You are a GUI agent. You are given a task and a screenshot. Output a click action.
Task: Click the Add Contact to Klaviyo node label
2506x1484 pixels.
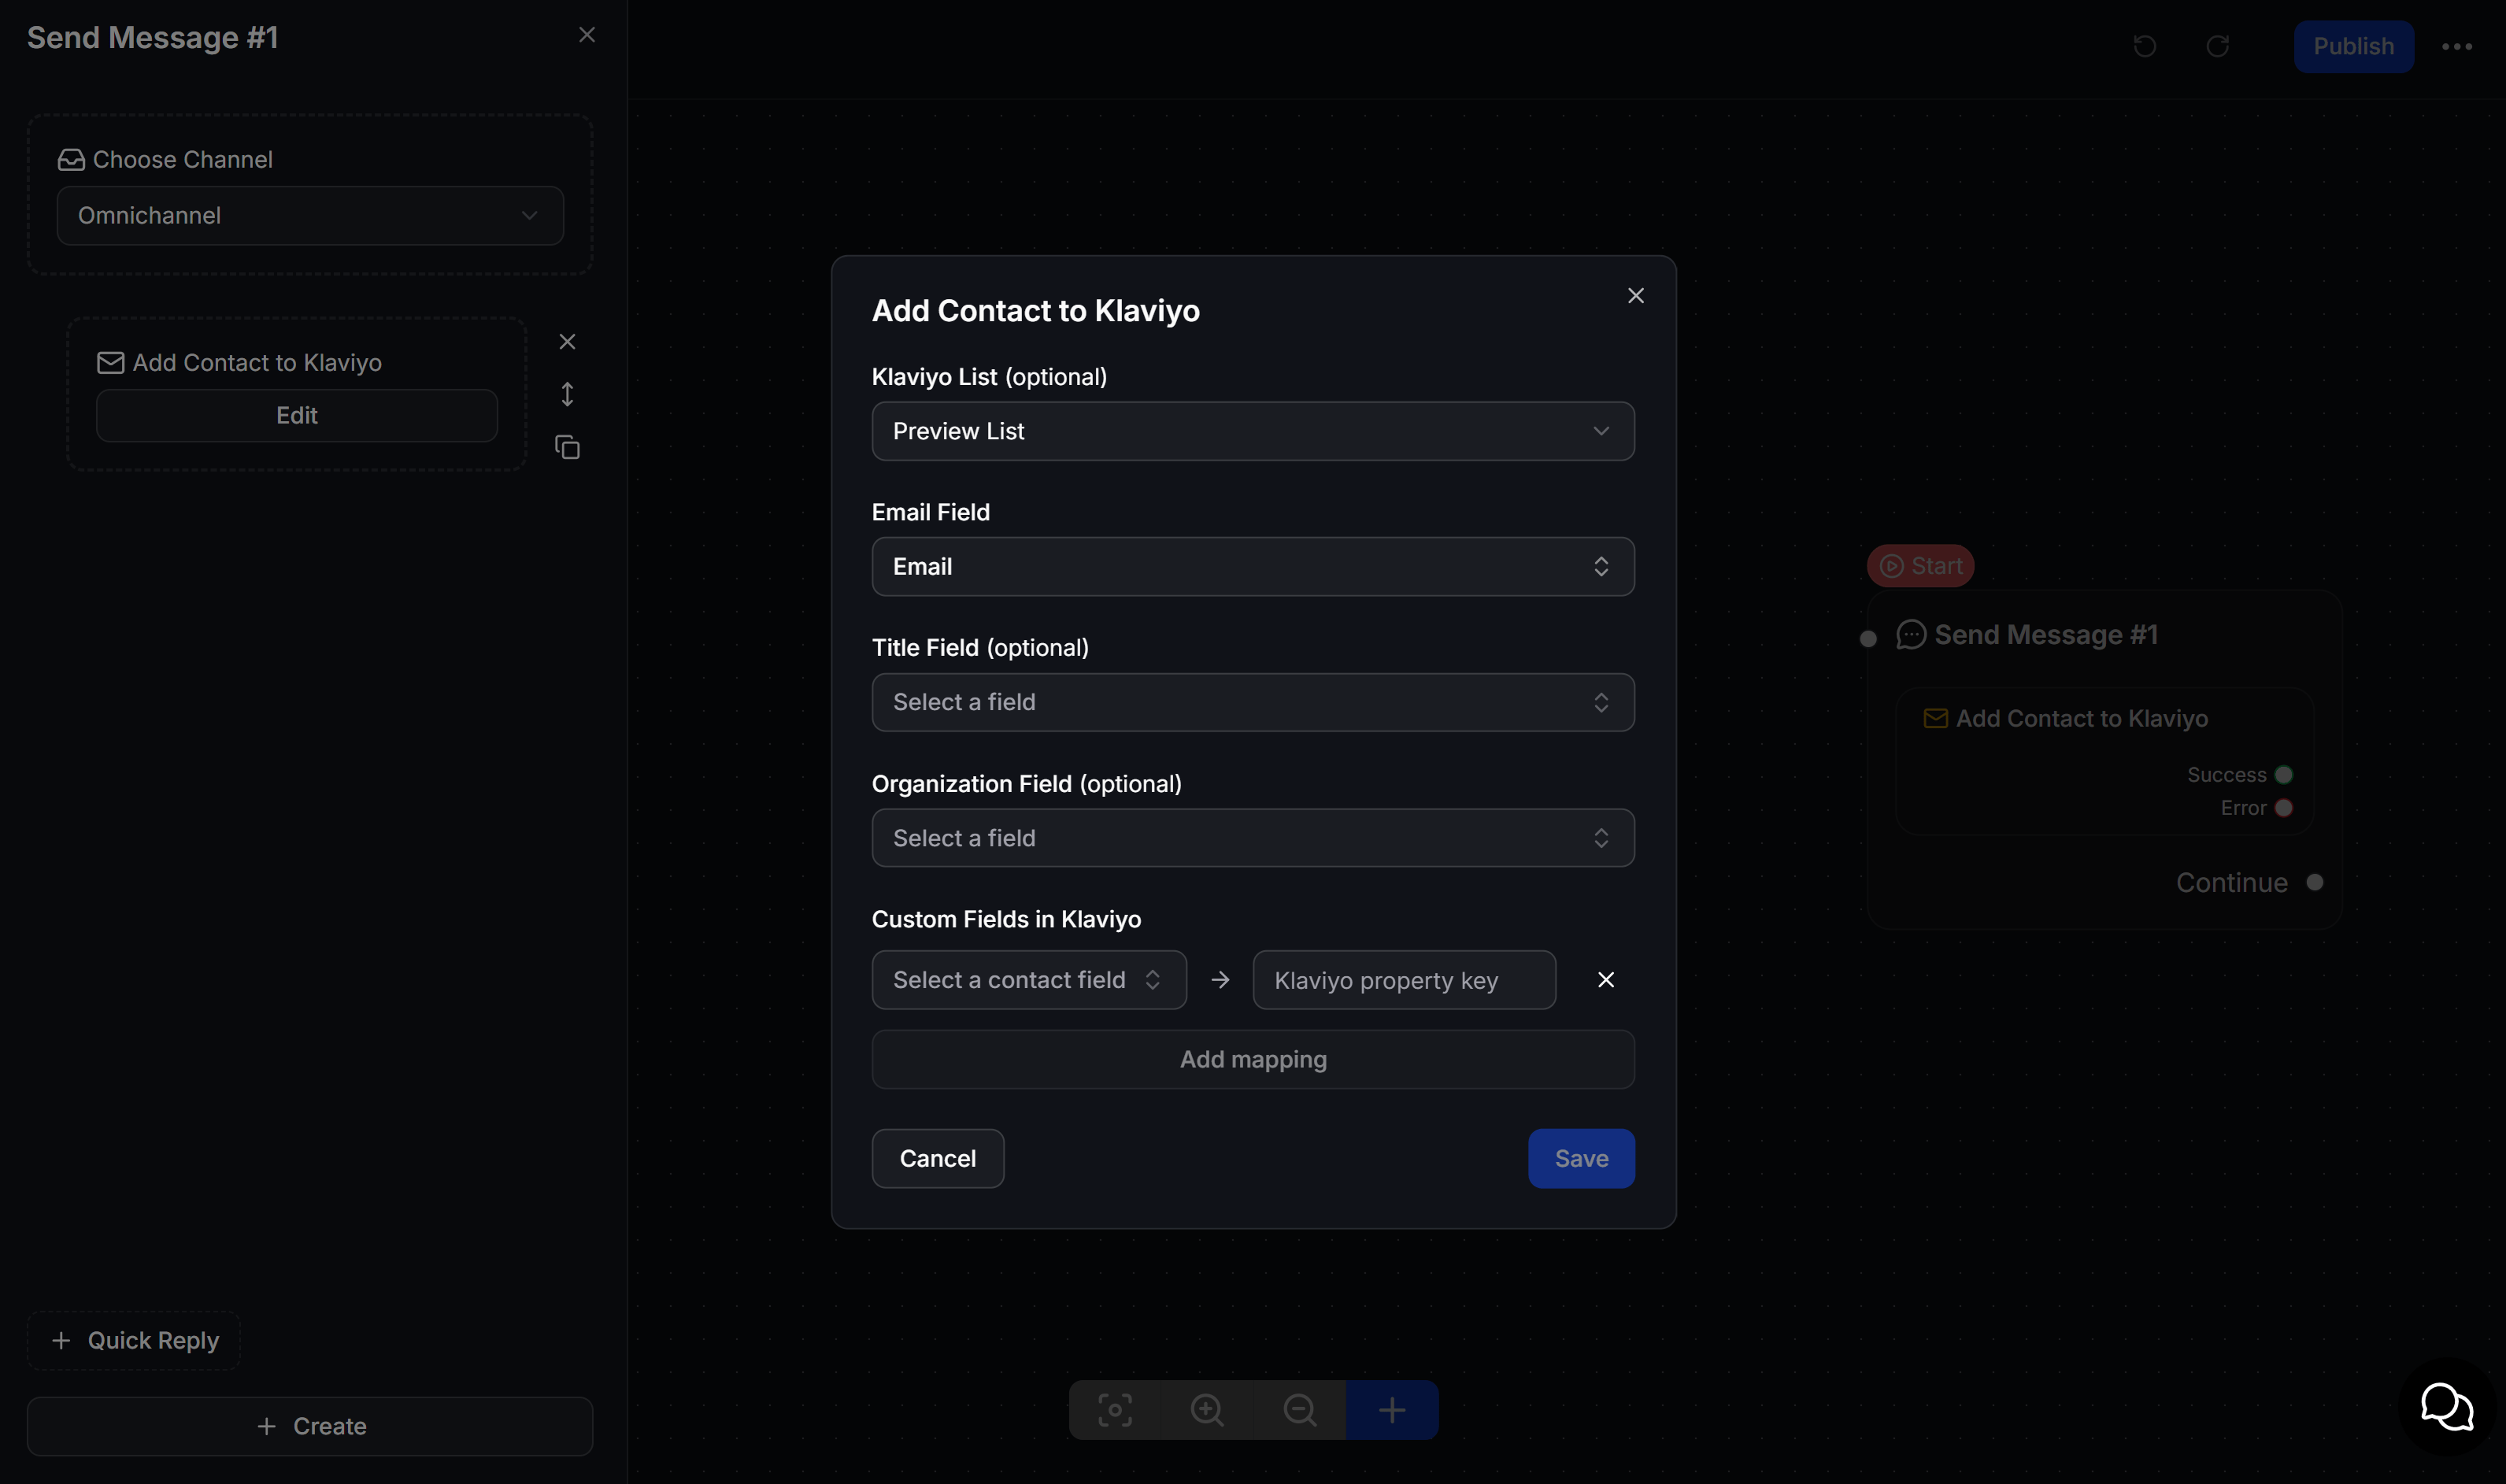2082,718
